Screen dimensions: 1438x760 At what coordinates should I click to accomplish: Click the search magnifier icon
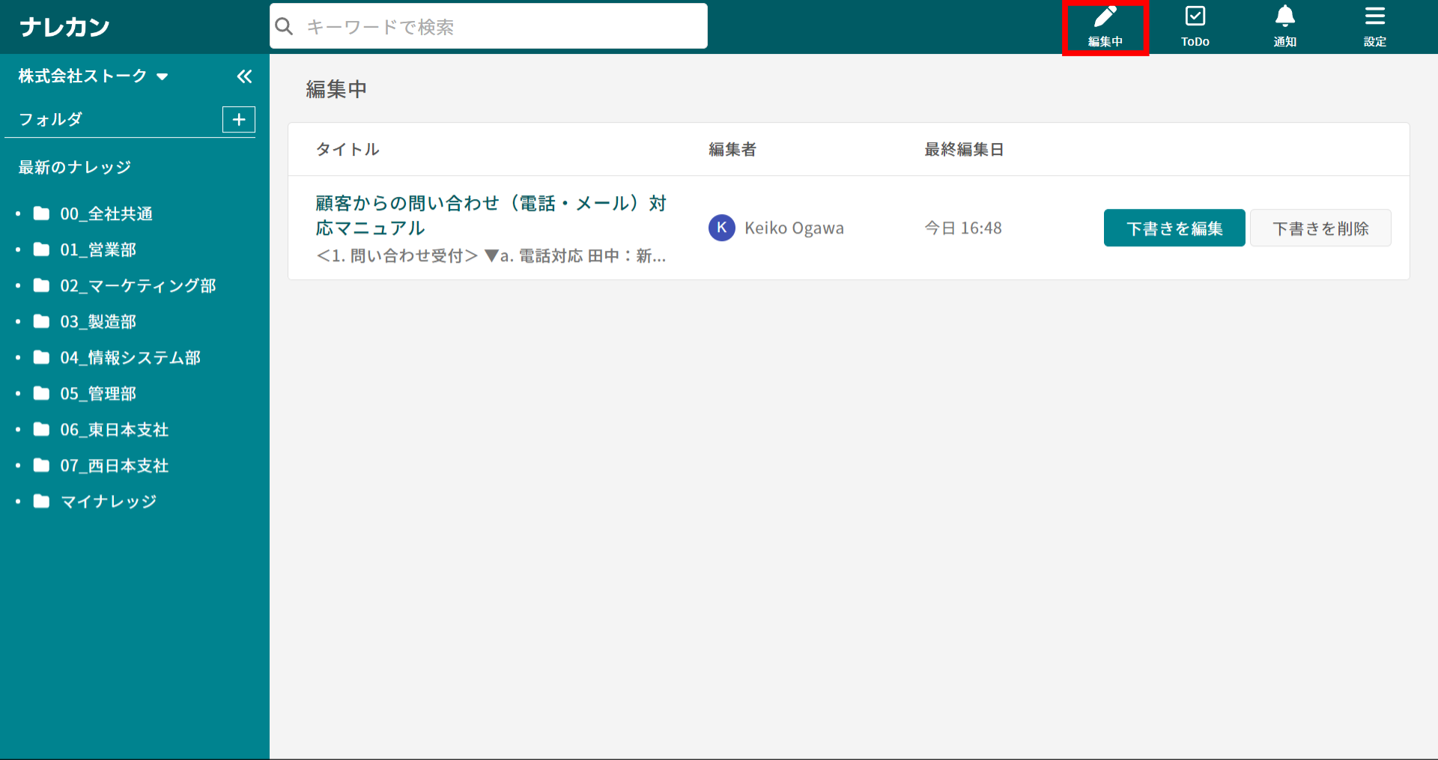coord(285,27)
